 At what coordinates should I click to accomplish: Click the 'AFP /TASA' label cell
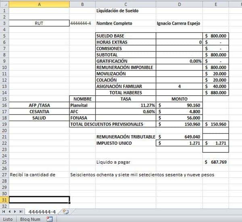pos(39,105)
